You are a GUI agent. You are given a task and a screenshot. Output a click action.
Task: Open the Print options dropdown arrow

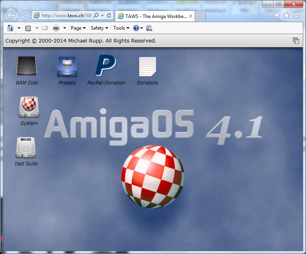pos(64,28)
